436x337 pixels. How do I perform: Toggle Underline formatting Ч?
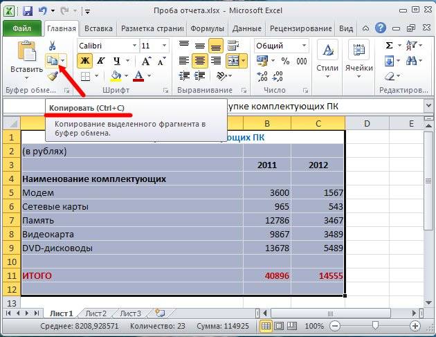click(x=117, y=61)
